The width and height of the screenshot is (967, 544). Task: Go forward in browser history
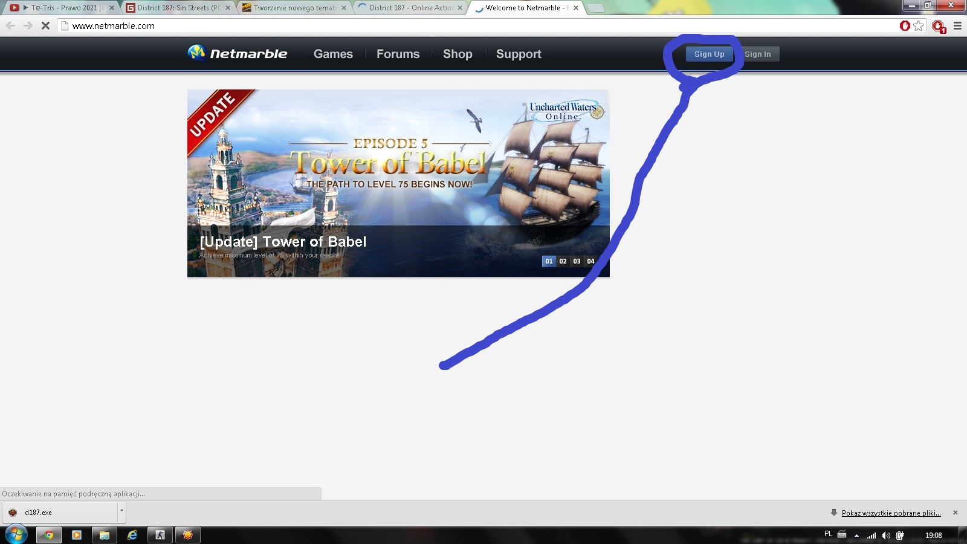click(x=28, y=25)
